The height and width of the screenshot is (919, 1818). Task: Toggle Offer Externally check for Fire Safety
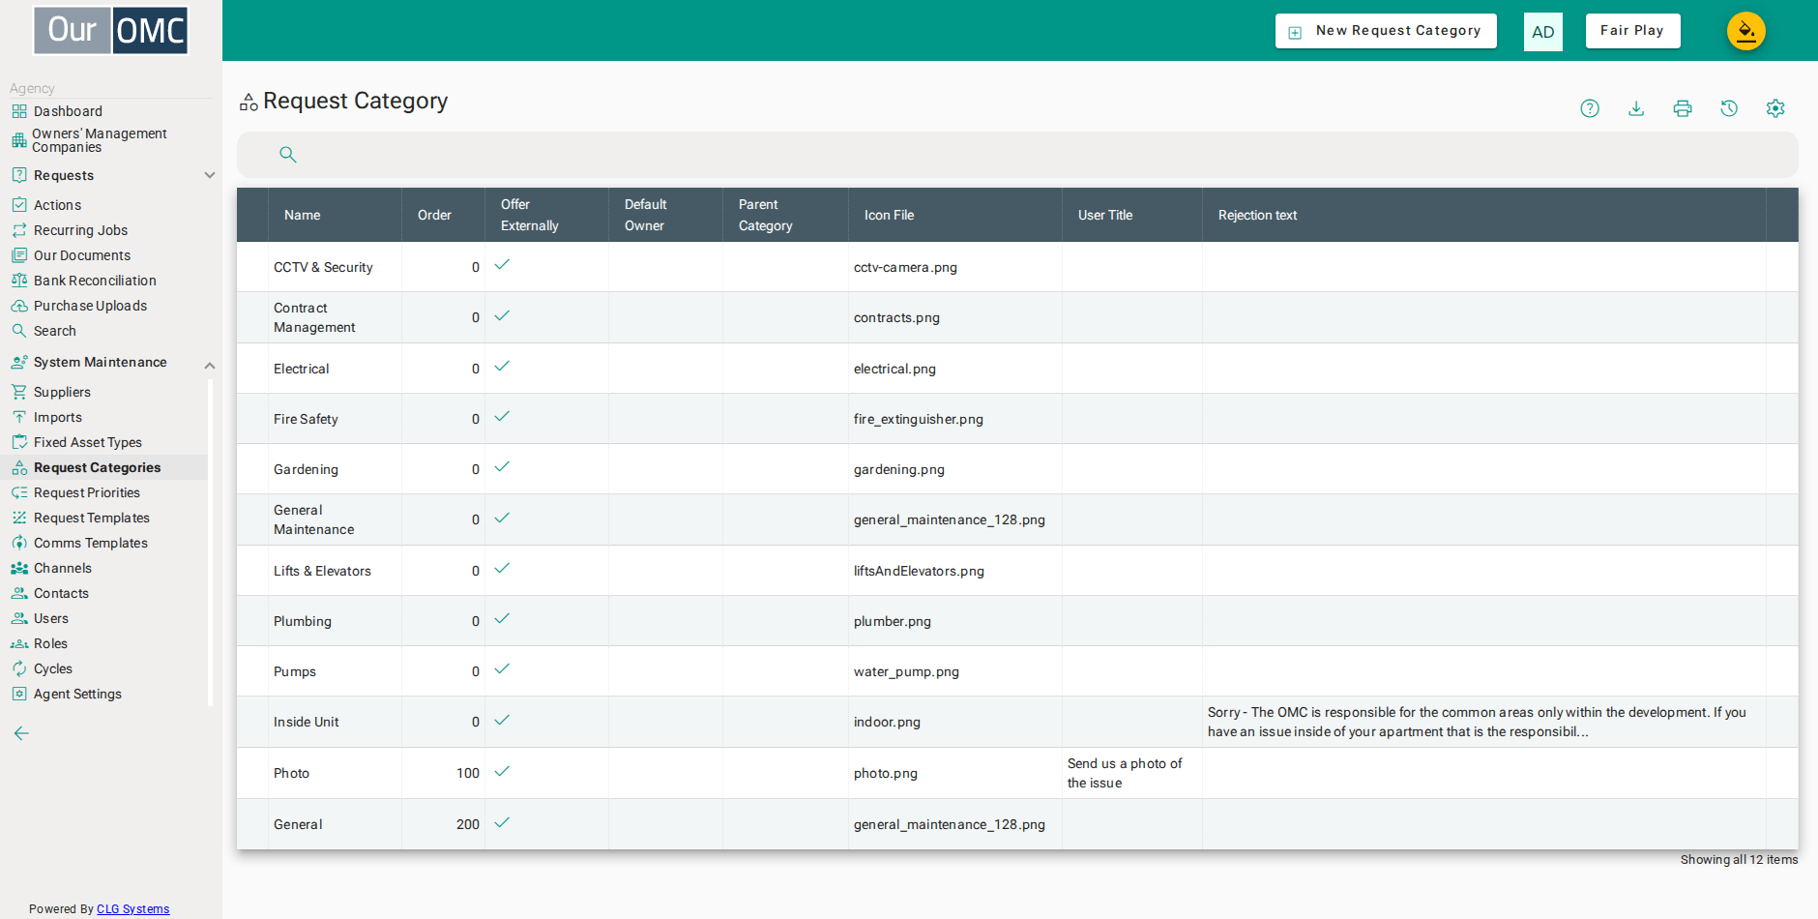tap(502, 416)
